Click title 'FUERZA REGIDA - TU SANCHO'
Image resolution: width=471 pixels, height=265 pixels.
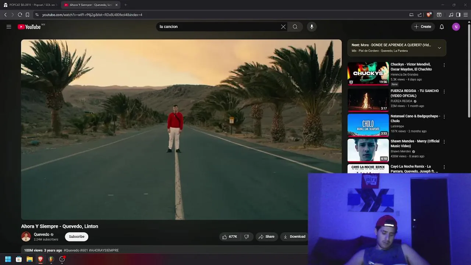pos(415,93)
